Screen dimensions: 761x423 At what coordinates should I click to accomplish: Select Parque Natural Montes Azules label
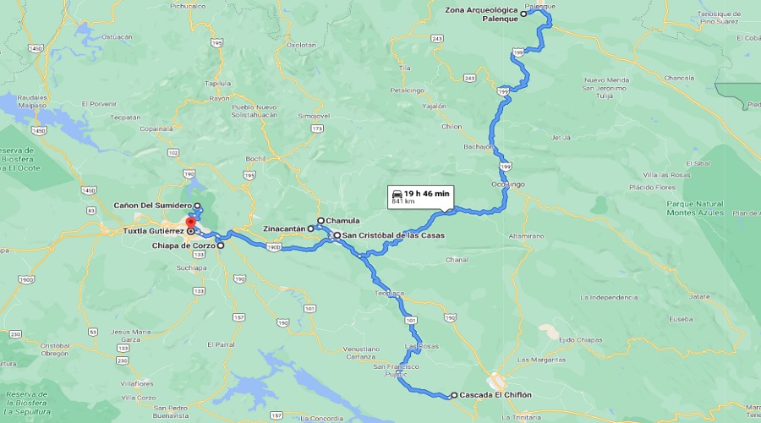[695, 208]
